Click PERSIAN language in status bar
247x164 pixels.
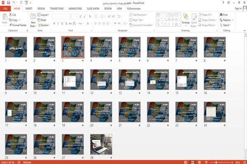click(x=27, y=162)
